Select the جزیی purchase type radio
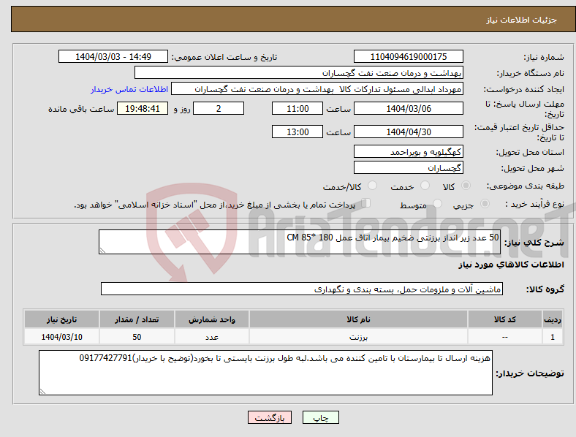Image resolution: width=576 pixels, height=437 pixels. (x=485, y=204)
